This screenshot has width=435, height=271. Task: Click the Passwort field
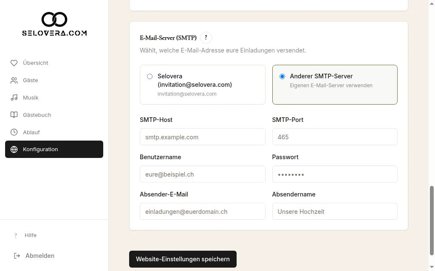click(x=335, y=174)
